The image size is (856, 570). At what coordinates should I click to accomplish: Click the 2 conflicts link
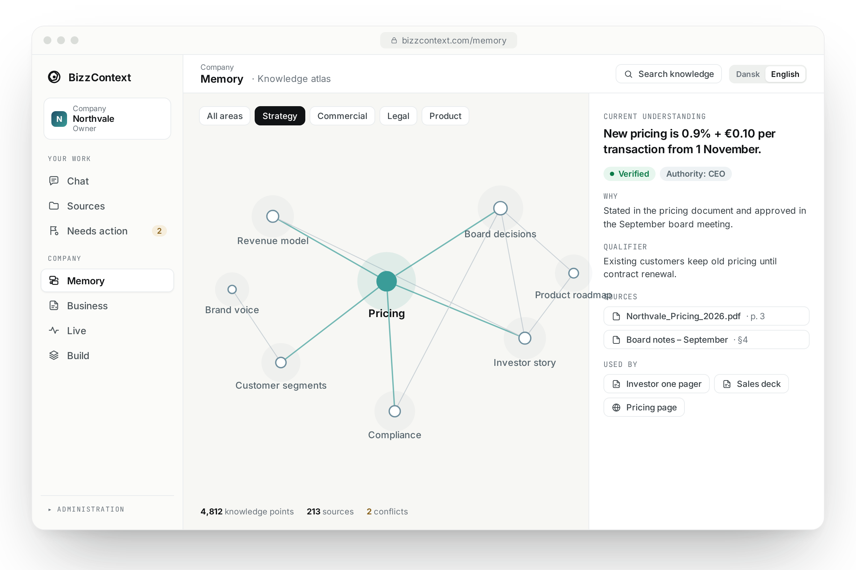point(387,512)
